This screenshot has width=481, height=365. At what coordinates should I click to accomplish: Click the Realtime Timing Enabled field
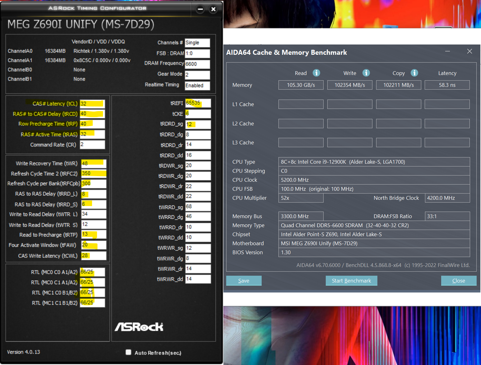(198, 86)
